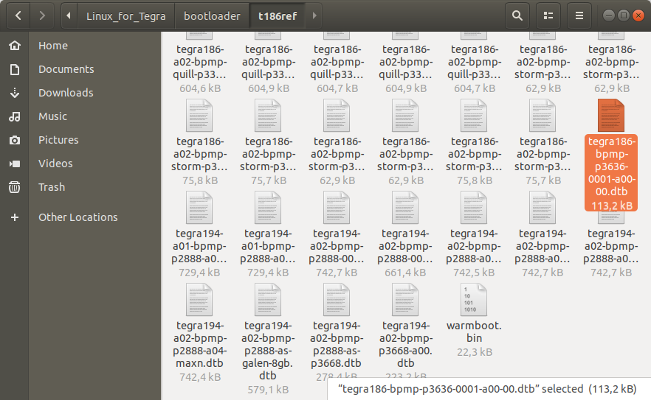Click the Downloads label in sidebar
This screenshot has height=400, width=651.
pos(66,92)
